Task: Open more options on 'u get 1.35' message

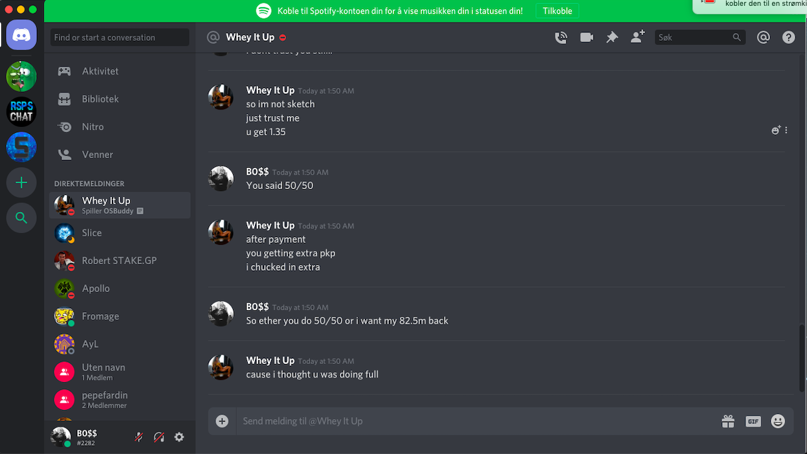Action: click(786, 130)
